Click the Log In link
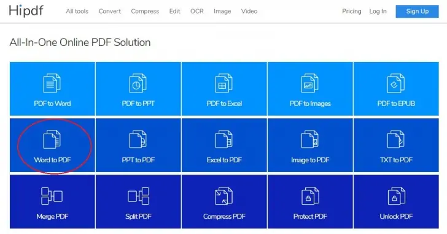Viewport: 447px width, 234px height. 378,12
